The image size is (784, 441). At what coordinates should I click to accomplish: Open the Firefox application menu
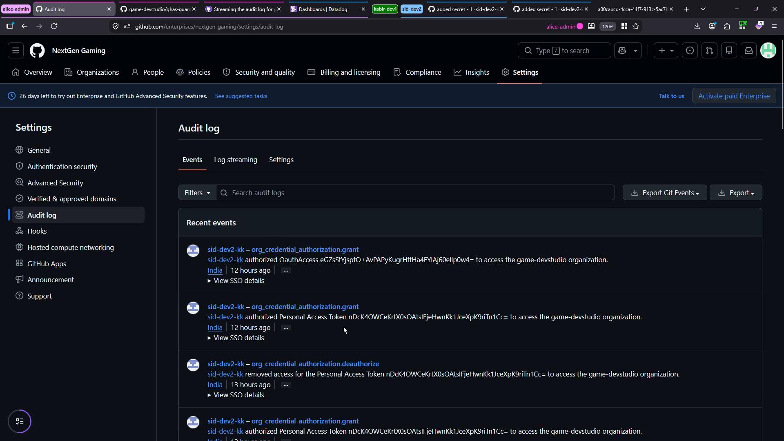click(774, 26)
